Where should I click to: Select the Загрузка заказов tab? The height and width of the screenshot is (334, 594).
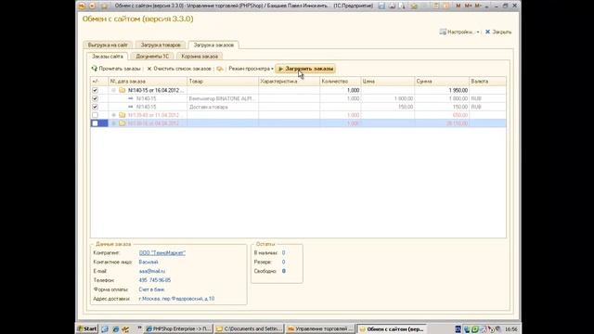click(213, 45)
